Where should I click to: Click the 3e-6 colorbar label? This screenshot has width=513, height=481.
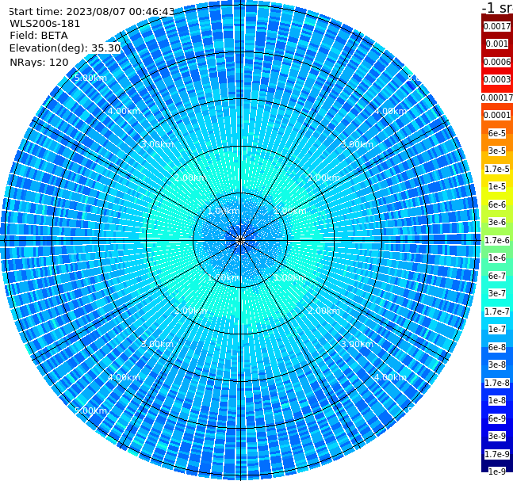coord(497,222)
